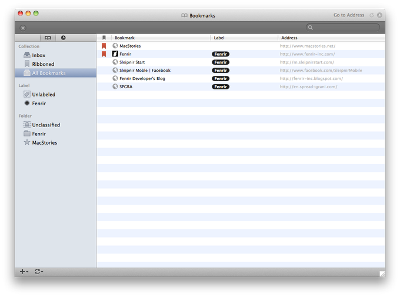Click the www.macstories.net address
This screenshot has height=297, width=400.
pos(308,46)
